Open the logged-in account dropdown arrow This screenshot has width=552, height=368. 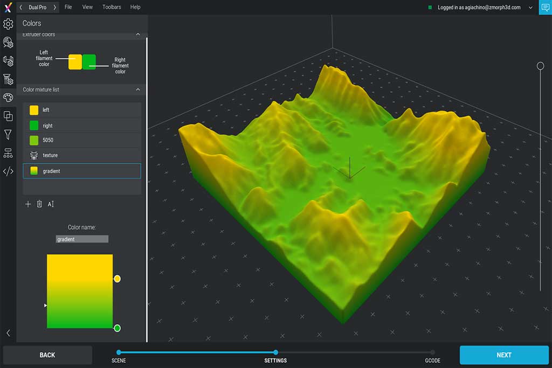[x=530, y=8]
